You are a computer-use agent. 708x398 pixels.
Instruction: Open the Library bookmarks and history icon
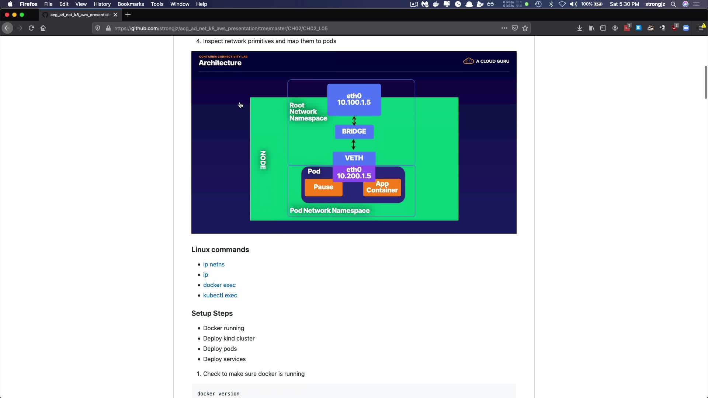(591, 28)
